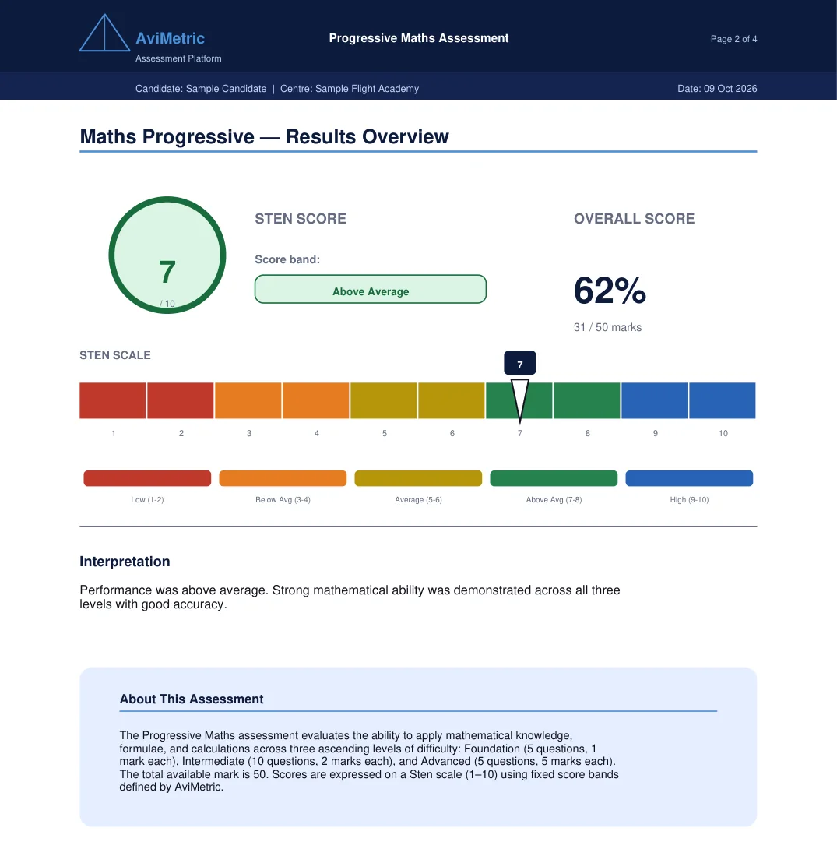837x856 pixels.
Task: Click the orange sten scale segment 4
Action: [316, 400]
